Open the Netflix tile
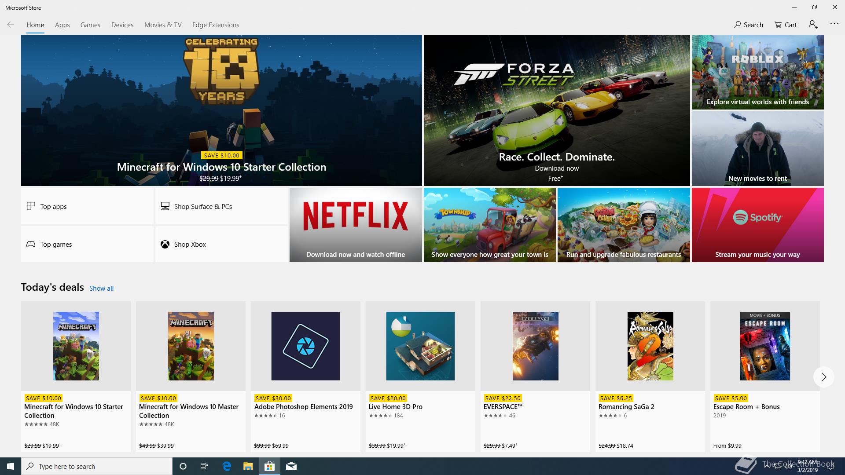The height and width of the screenshot is (475, 845). coord(356,225)
